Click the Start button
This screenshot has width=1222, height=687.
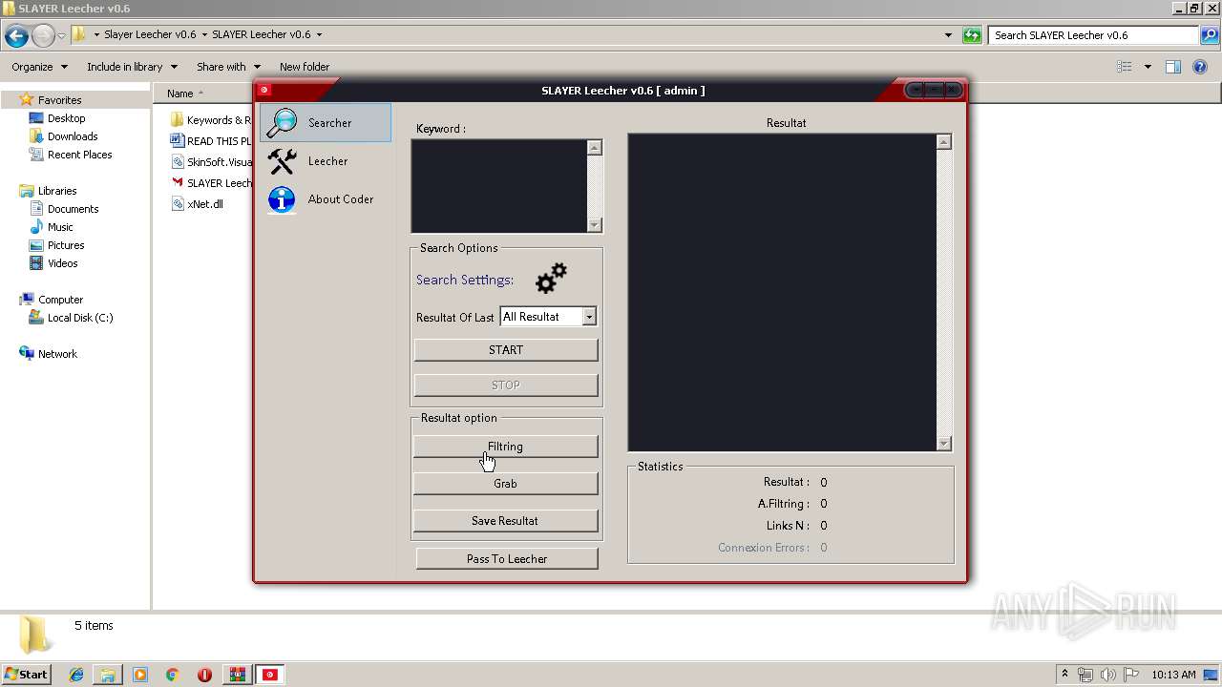(27, 675)
